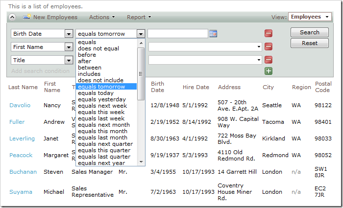This screenshot has width=343, height=208.
Task: Click the Tacoma city cell
Action: 273,122
